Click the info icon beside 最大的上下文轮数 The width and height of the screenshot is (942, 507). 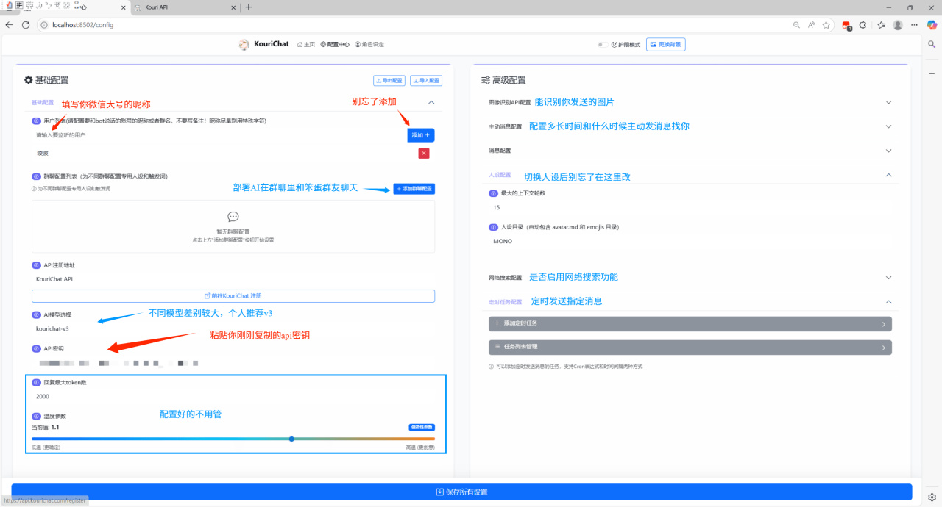point(494,193)
